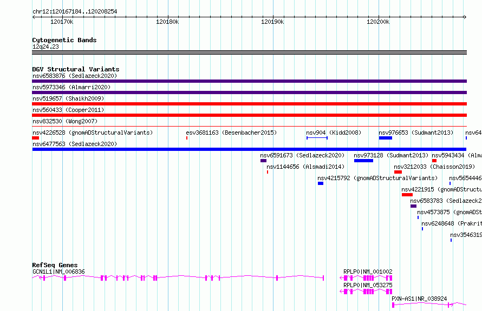Click the nsv6583876 (Sedlazeck2020) variant label
The height and width of the screenshot is (311, 482).
click(x=75, y=76)
